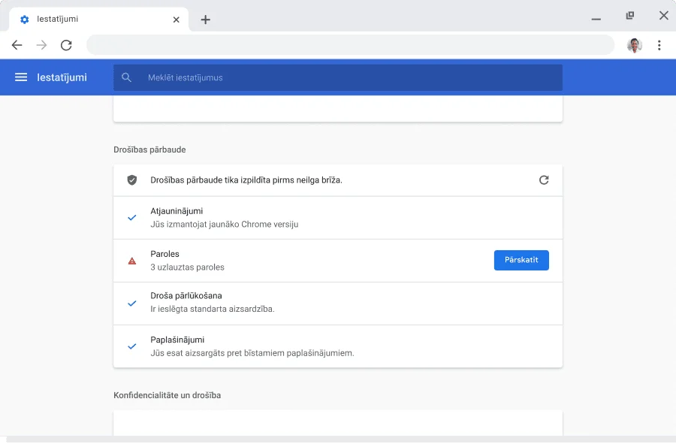Open the user profile avatar

pyautogui.click(x=635, y=45)
